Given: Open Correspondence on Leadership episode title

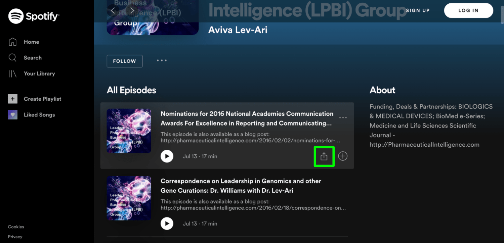Looking at the screenshot, I should 241,186.
